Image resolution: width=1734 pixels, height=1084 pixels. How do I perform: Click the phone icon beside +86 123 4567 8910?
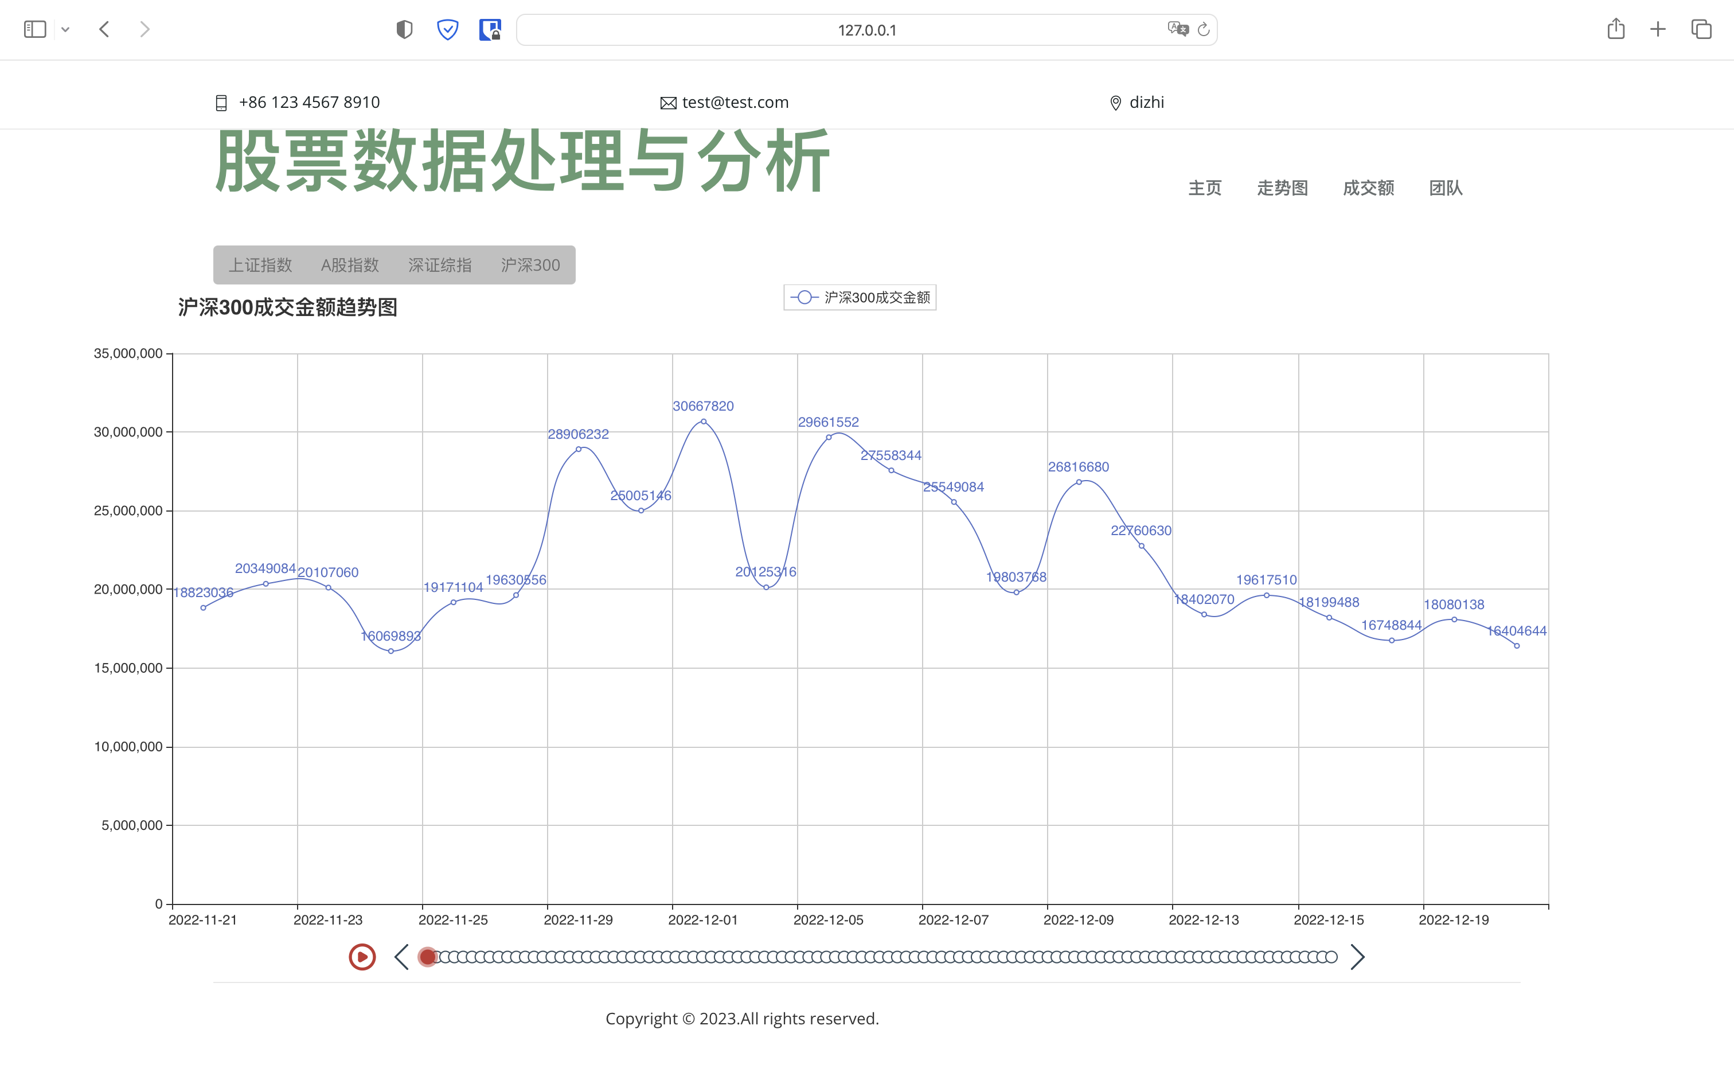(x=221, y=102)
